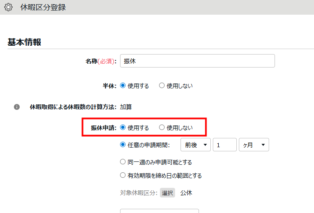Click the 加算 calculation method value

point(126,107)
